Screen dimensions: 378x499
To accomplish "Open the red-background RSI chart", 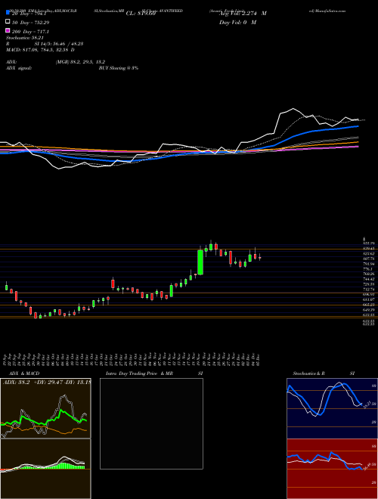I will [x=332, y=469].
